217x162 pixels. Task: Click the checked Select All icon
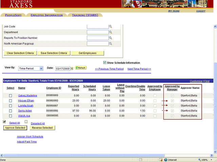[x=4, y=122]
